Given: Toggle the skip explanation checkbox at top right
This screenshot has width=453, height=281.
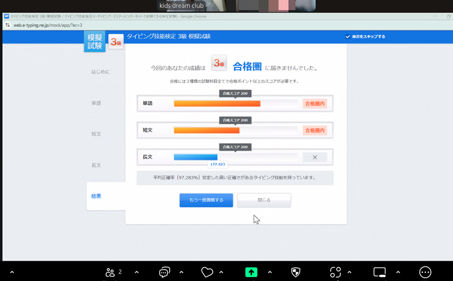Looking at the screenshot, I should point(348,37).
